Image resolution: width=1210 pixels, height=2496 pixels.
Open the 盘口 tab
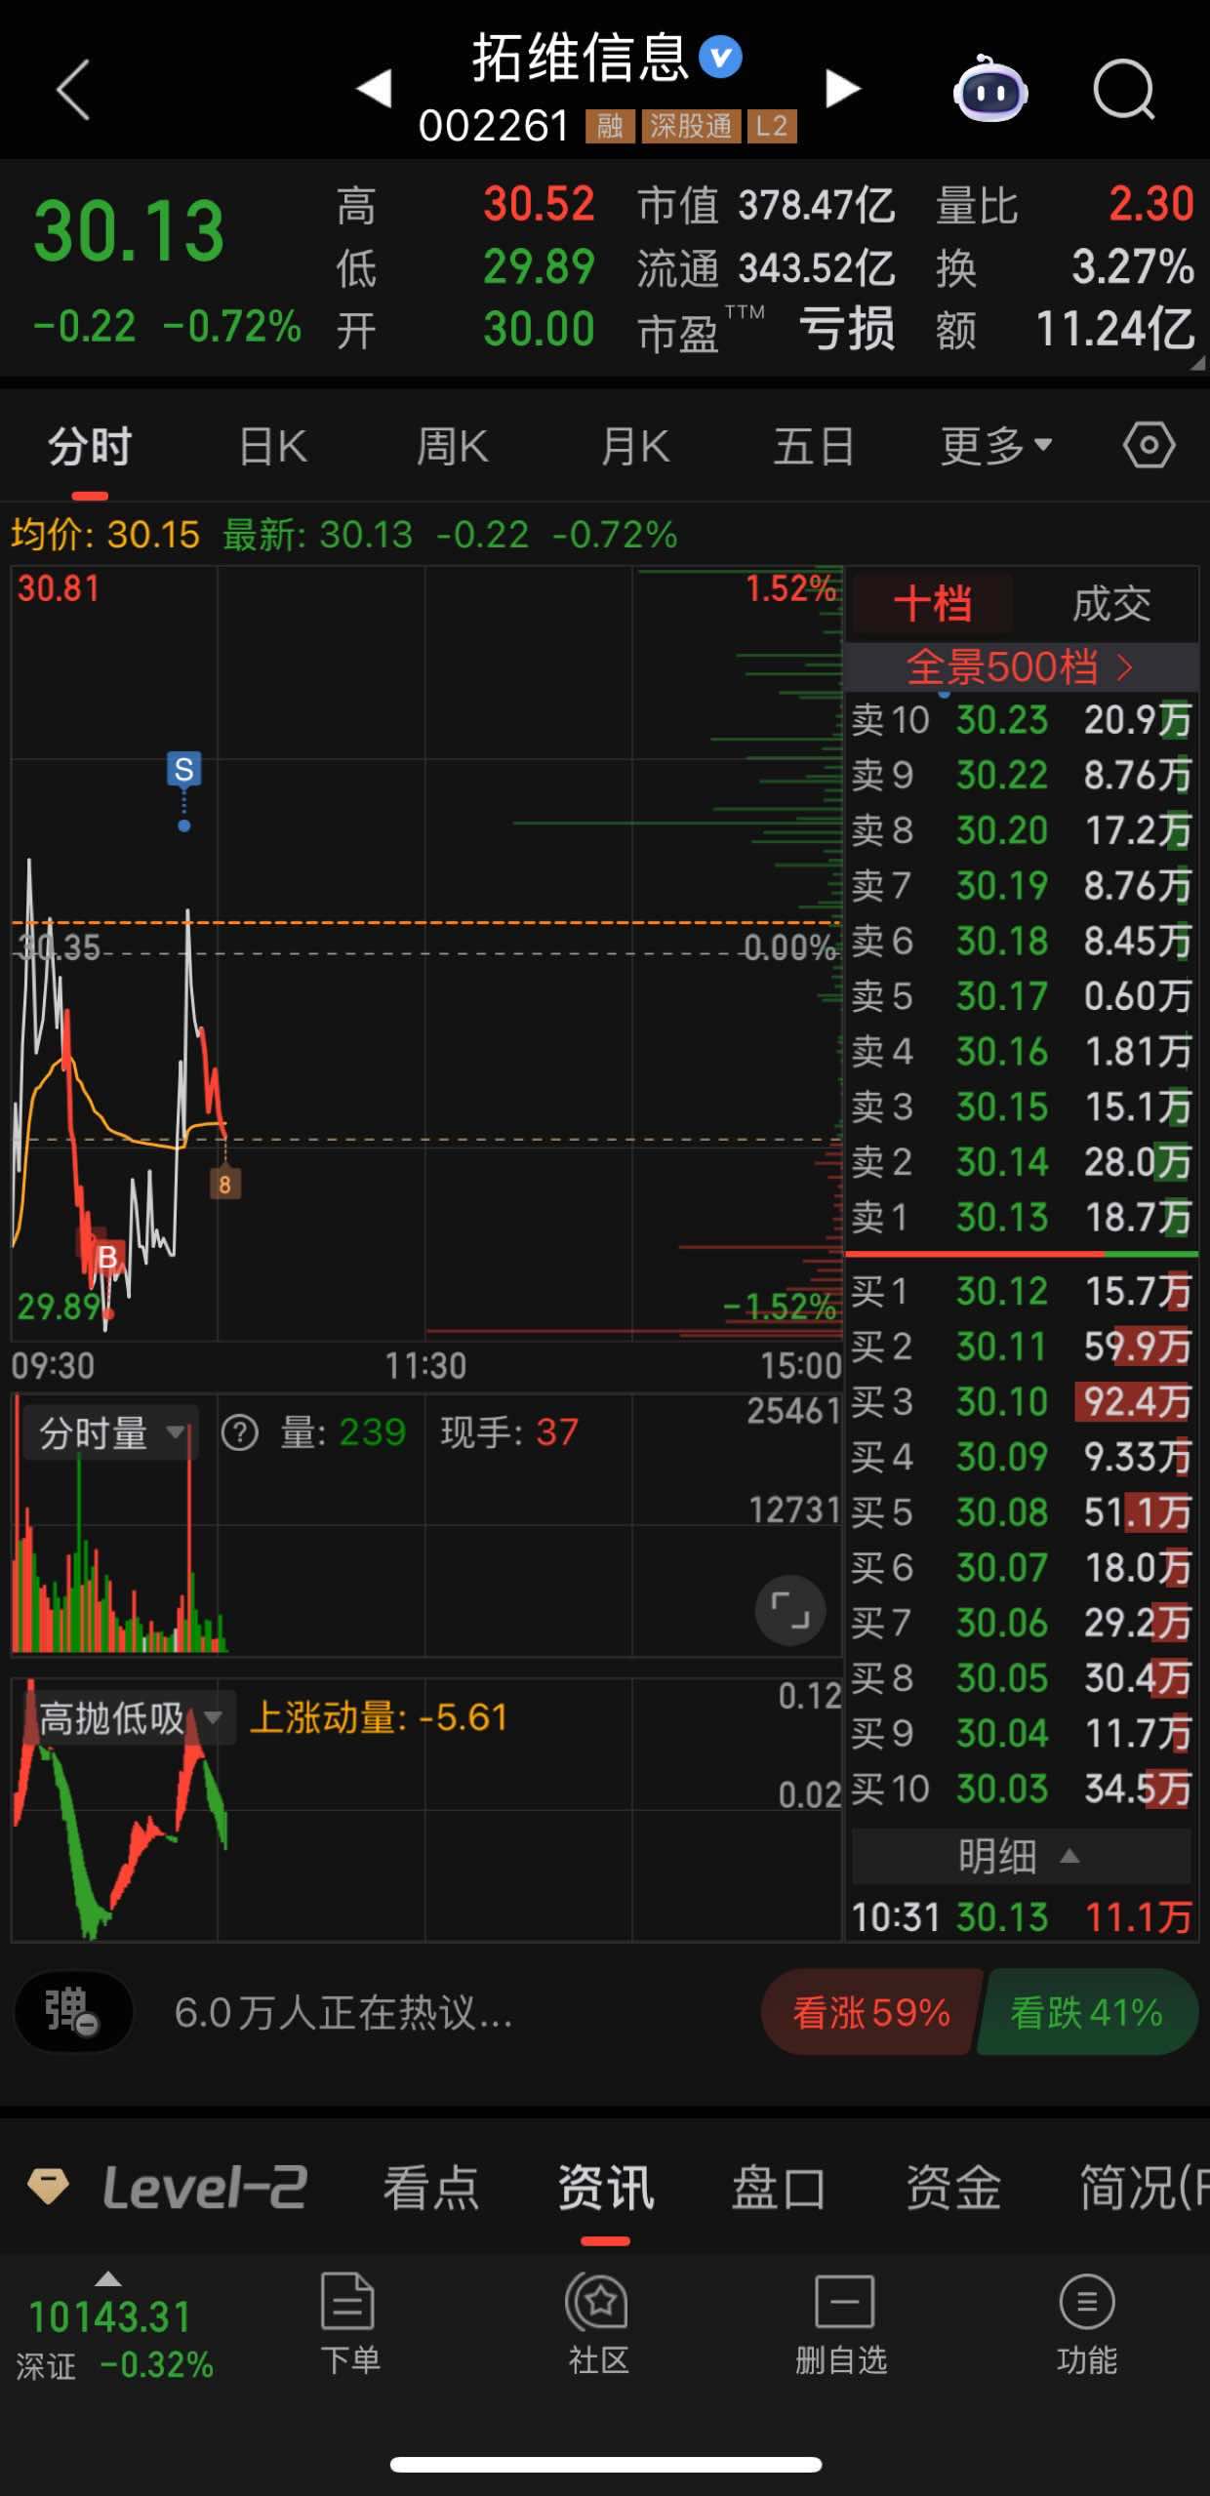[x=779, y=2188]
